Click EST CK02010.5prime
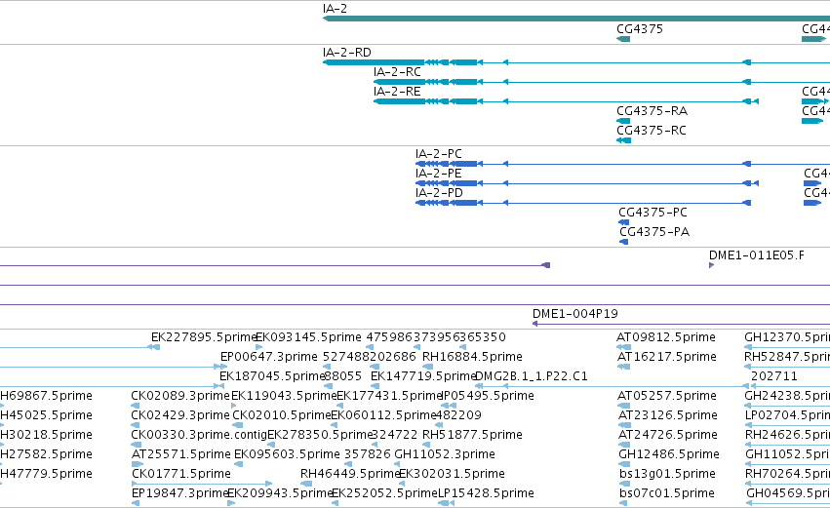Screen dimensions: 830x508 coord(282,415)
